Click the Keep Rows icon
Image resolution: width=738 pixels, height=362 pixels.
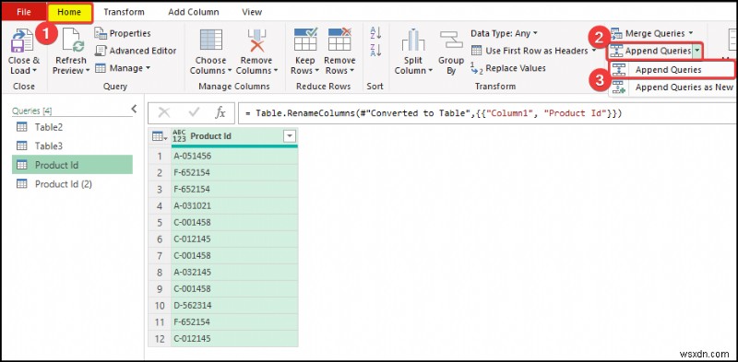click(305, 40)
